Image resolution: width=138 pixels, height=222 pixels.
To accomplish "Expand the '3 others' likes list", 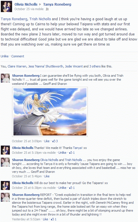I will pyautogui.click(x=95, y=66).
